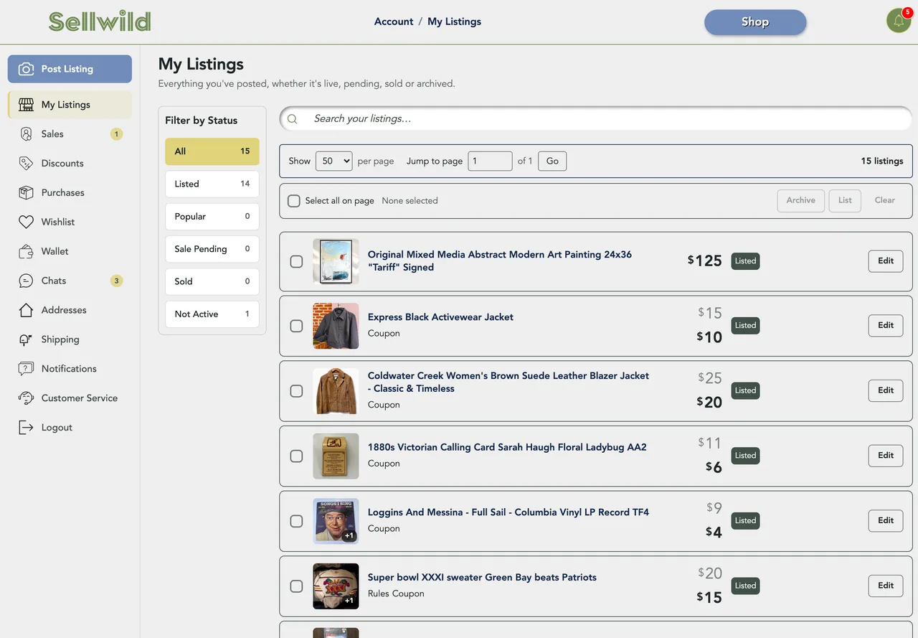Open the Account breadcrumb link

(x=394, y=22)
